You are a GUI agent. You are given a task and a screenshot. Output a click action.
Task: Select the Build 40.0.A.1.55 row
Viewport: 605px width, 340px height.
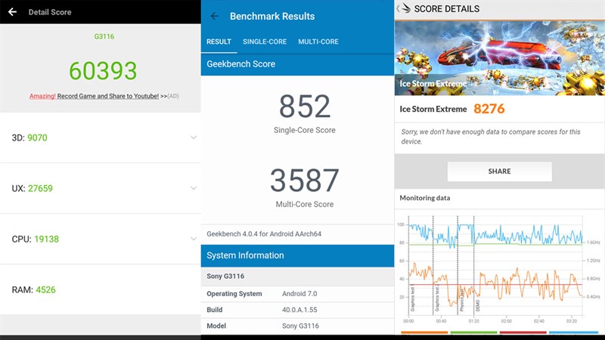point(297,310)
